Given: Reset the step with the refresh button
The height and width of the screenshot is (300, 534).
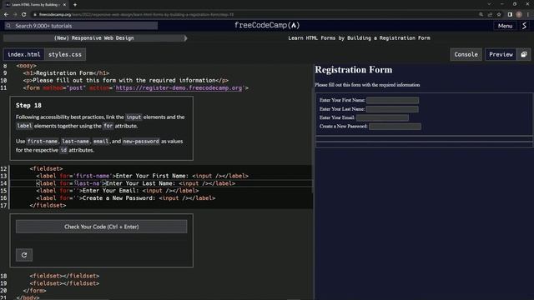Looking at the screenshot, I should (24, 255).
